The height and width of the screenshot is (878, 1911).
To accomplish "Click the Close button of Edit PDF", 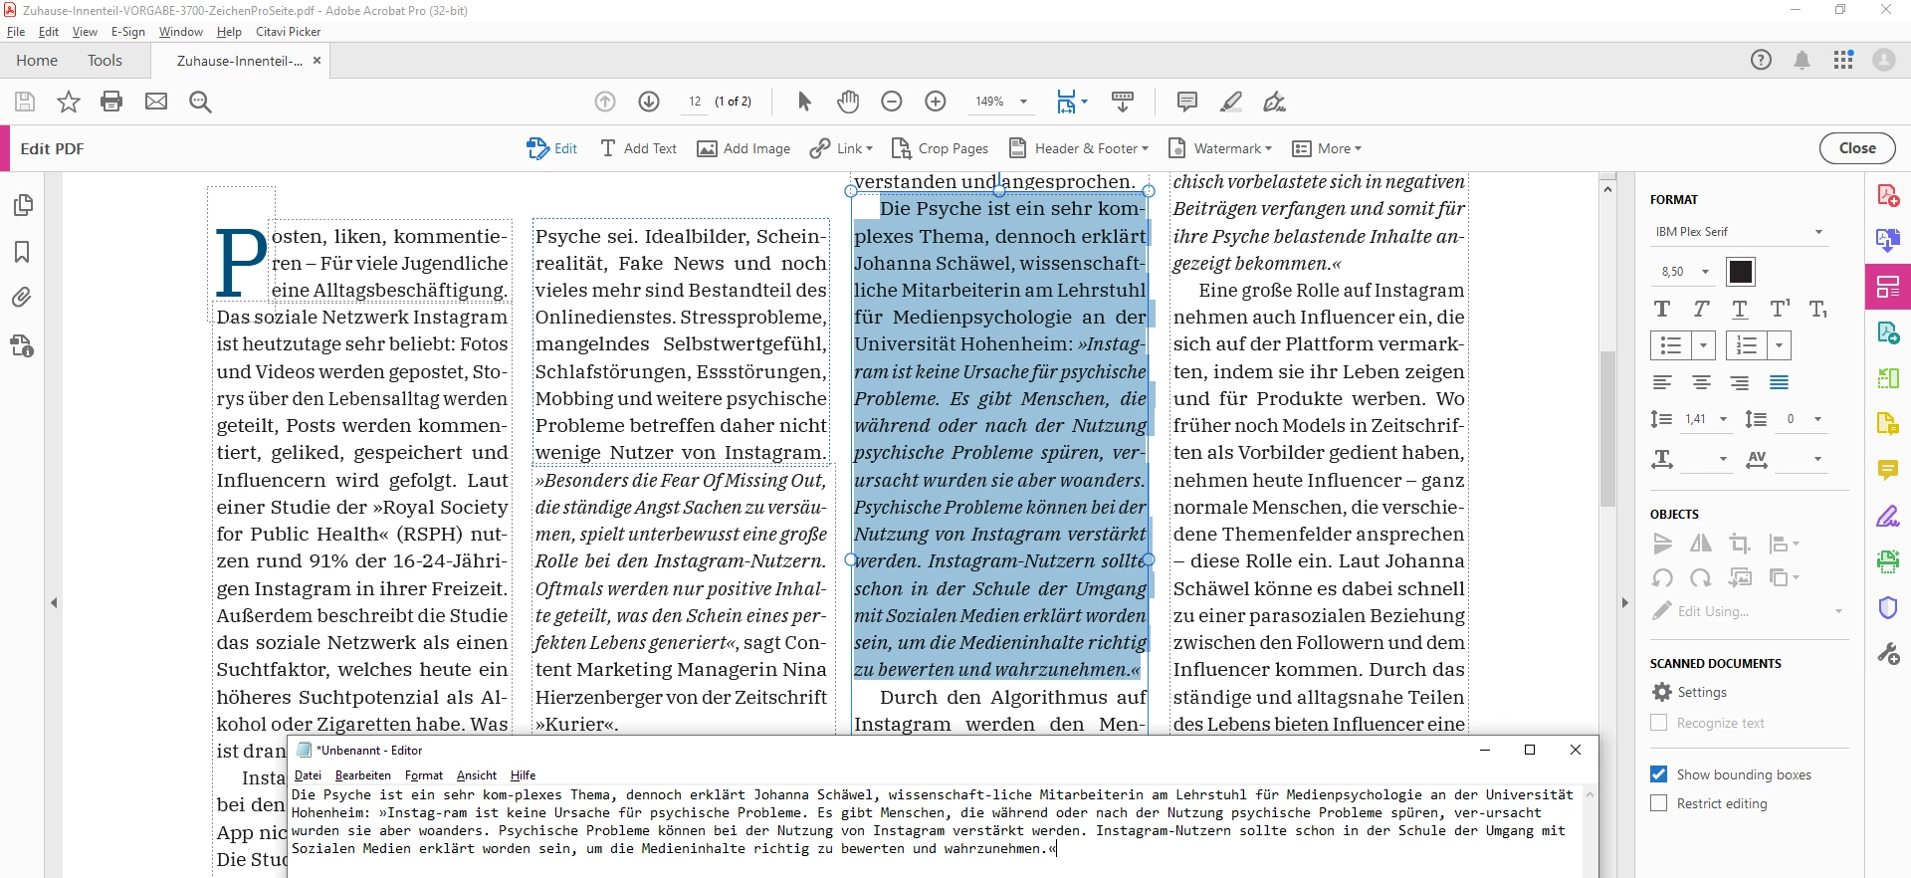I will tap(1857, 148).
